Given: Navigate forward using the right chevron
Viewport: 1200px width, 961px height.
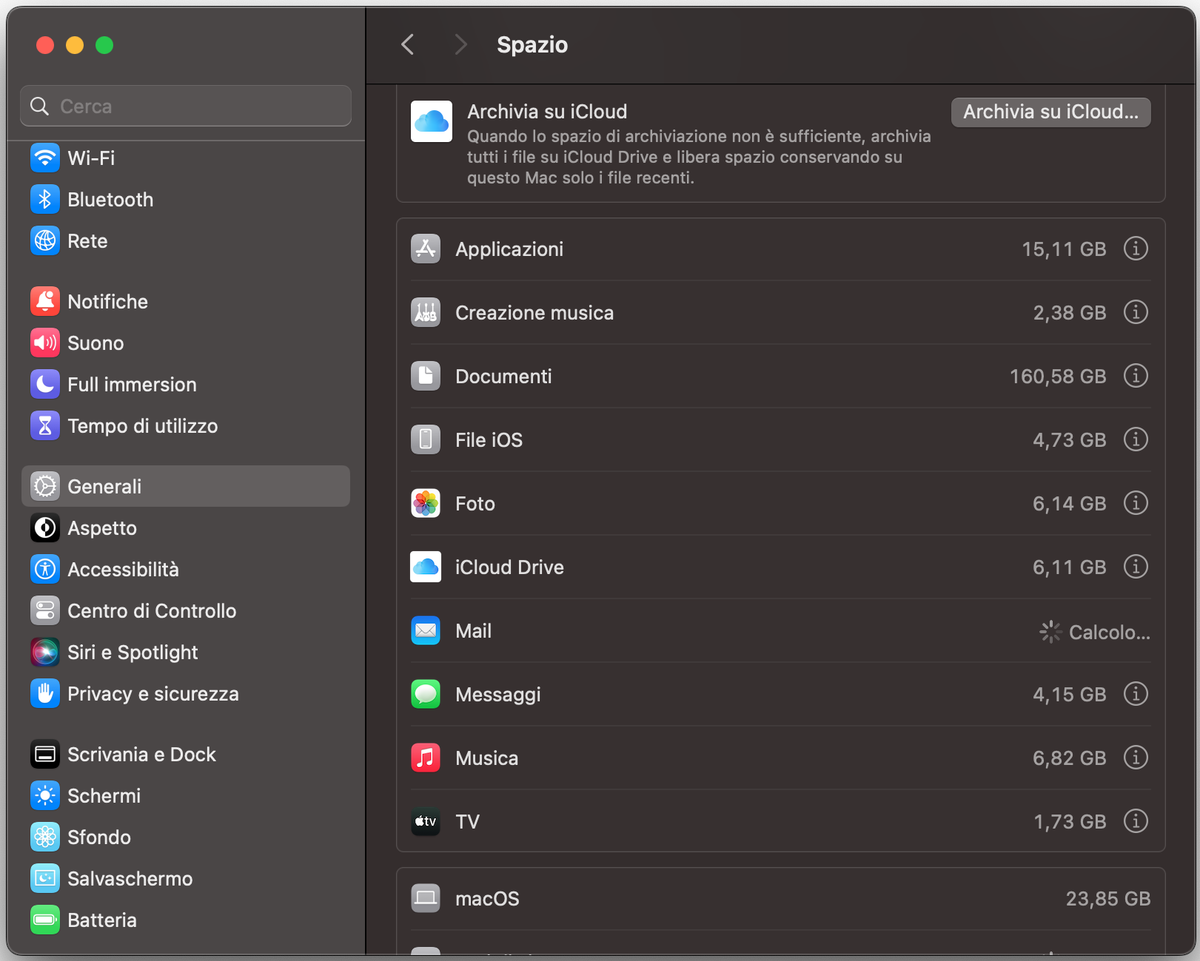Looking at the screenshot, I should 460,44.
